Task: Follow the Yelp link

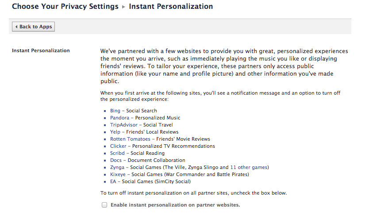Action: 115,132
